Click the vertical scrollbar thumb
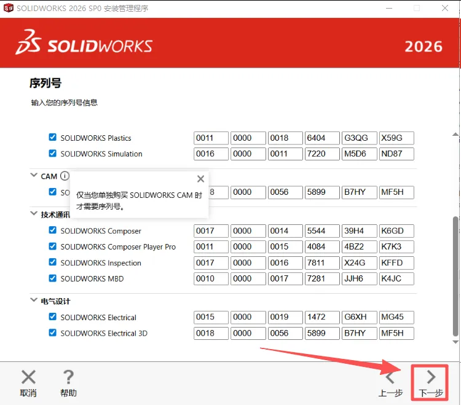461x405 pixels. coord(455,276)
